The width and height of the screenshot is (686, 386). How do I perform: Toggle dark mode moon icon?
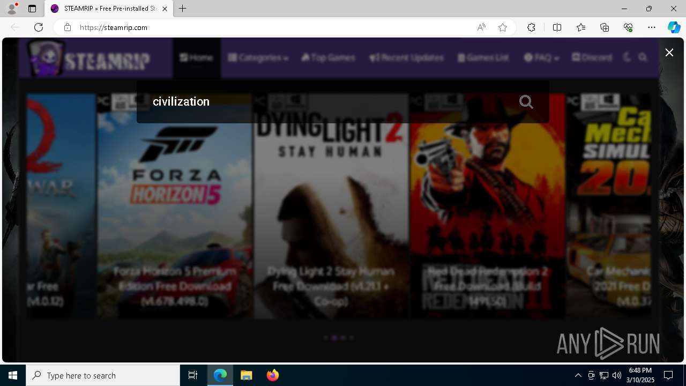pyautogui.click(x=628, y=57)
